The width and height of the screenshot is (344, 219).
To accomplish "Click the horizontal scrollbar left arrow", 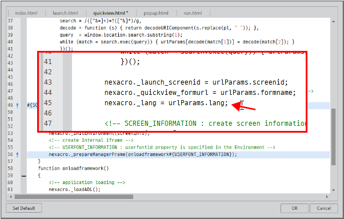I will pyautogui.click(x=11, y=197).
